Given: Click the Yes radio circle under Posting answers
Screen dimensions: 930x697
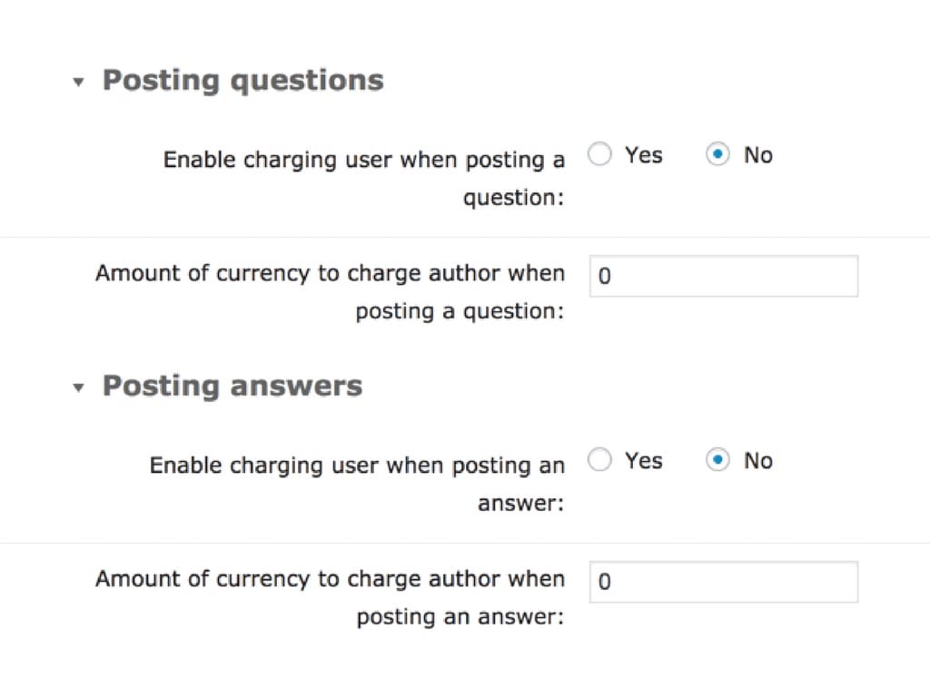Looking at the screenshot, I should tap(599, 460).
